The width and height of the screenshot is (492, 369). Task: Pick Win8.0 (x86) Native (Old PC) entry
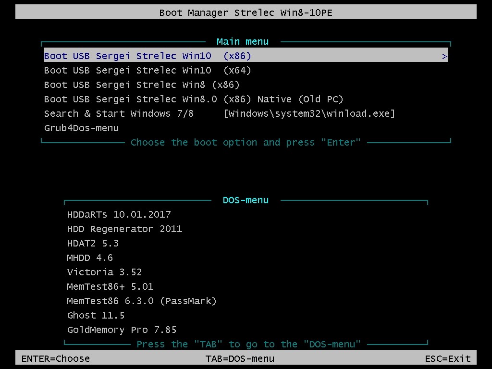pyautogui.click(x=194, y=99)
